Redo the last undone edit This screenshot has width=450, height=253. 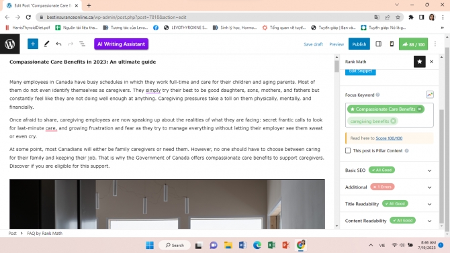pyautogui.click(x=71, y=44)
